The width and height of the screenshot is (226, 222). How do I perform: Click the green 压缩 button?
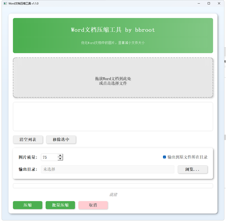click(28, 205)
